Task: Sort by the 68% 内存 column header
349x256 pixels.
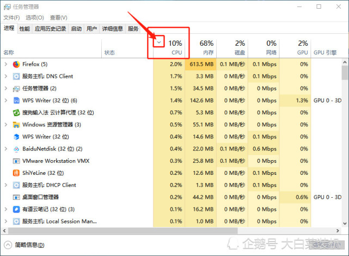Action: pos(200,48)
